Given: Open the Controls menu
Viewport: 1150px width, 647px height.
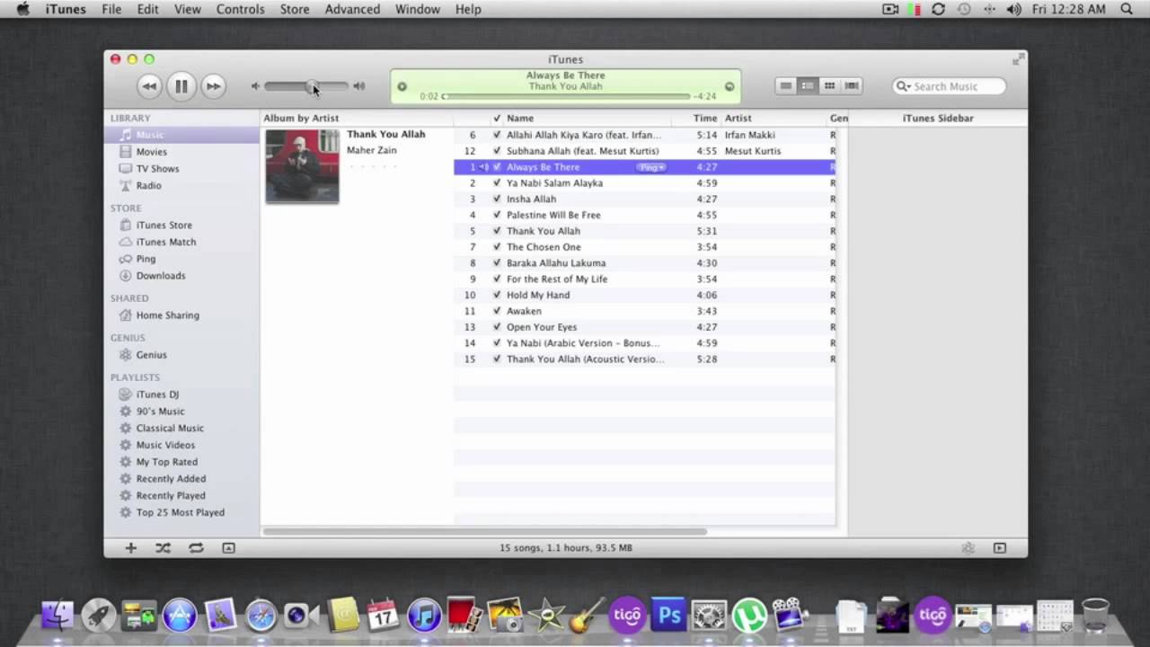Looking at the screenshot, I should (x=240, y=9).
